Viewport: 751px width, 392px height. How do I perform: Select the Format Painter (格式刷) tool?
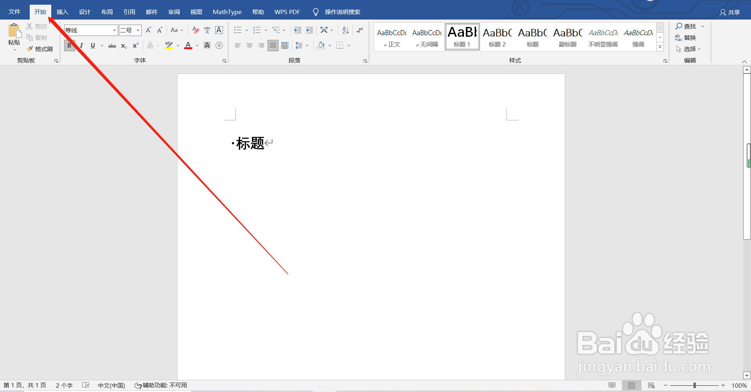pyautogui.click(x=40, y=49)
